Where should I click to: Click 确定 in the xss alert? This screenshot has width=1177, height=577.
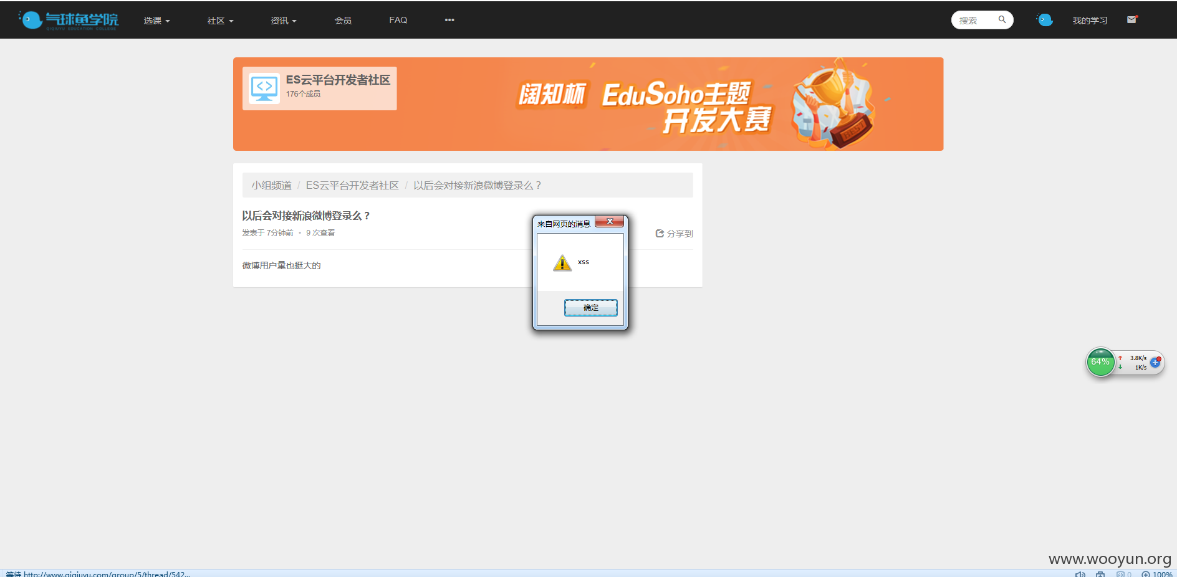[591, 308]
